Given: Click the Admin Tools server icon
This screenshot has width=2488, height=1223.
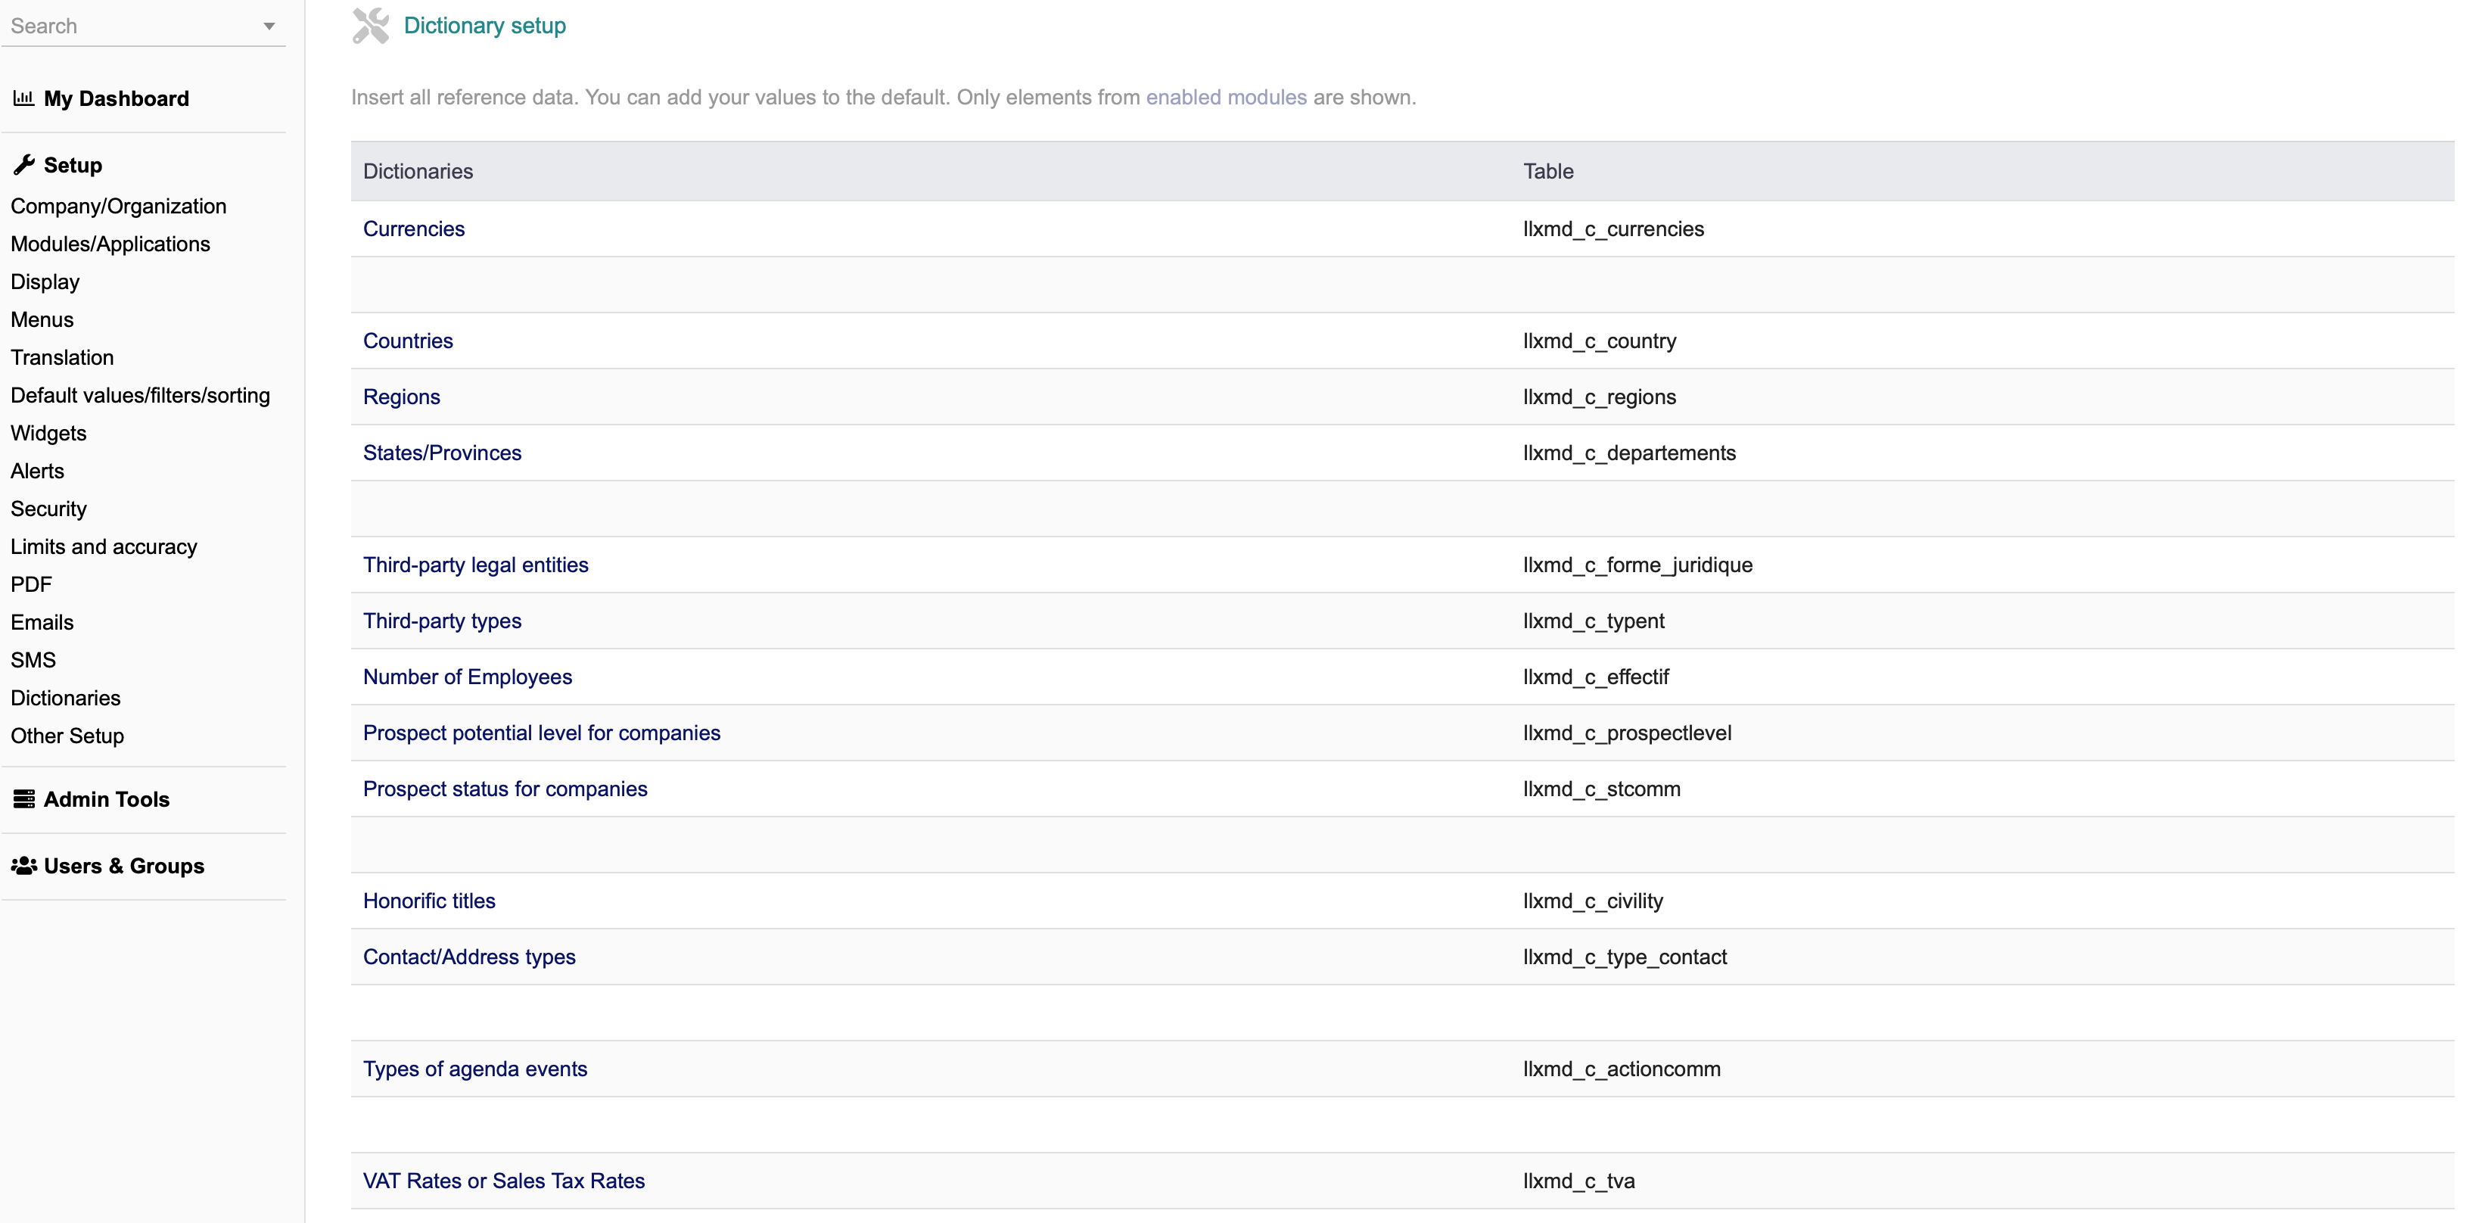Looking at the screenshot, I should [x=24, y=799].
